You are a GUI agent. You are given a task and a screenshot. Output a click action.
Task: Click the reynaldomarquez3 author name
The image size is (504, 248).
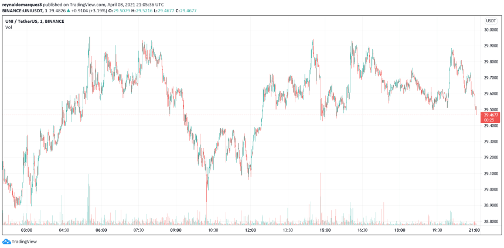(22, 6)
